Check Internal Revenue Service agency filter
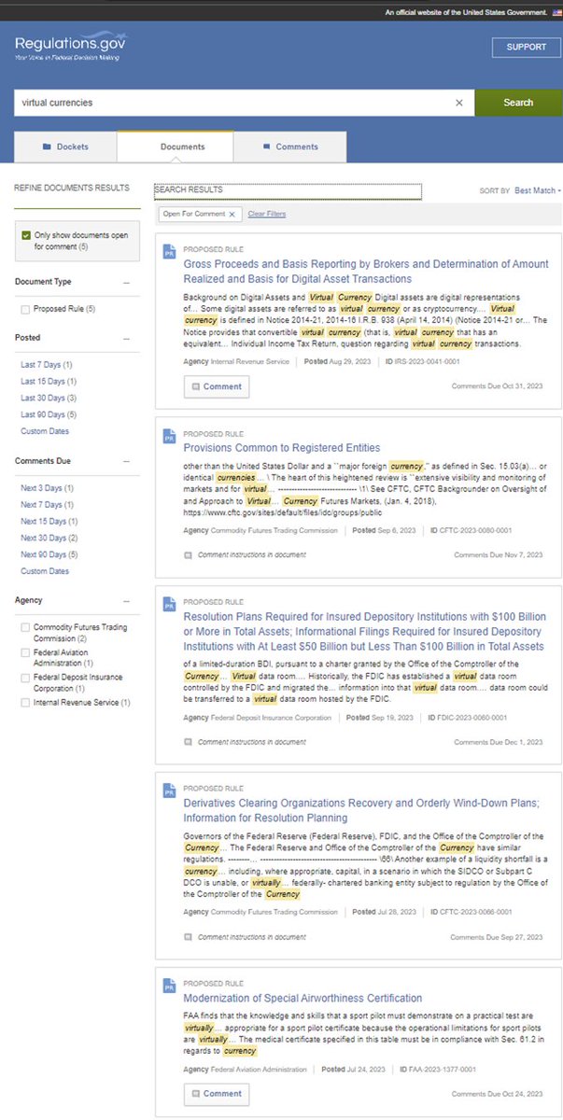This screenshot has height=1120, width=563. point(25,702)
